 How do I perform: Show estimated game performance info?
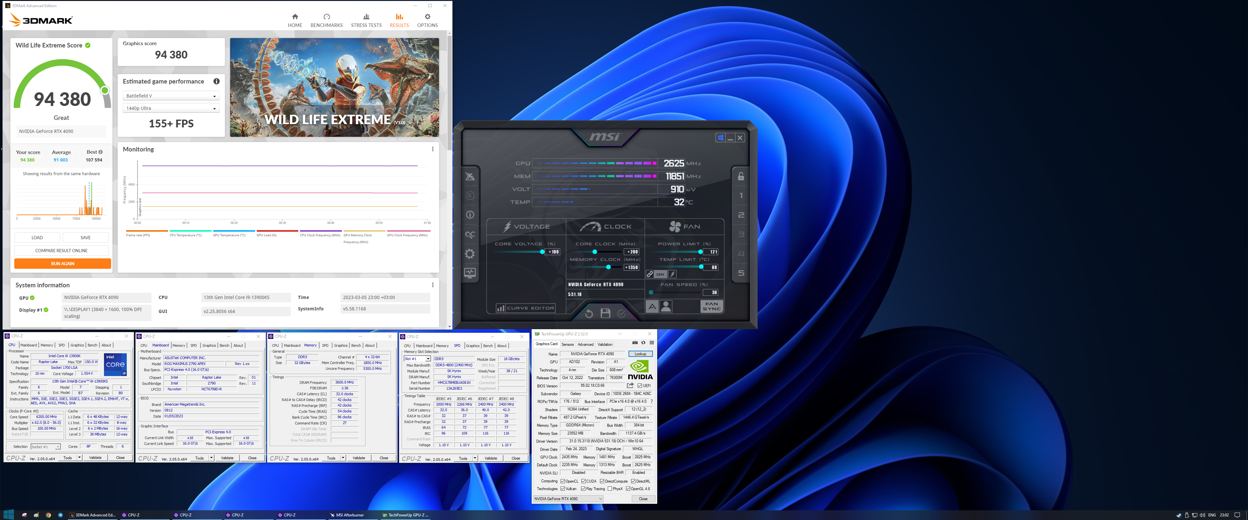216,82
